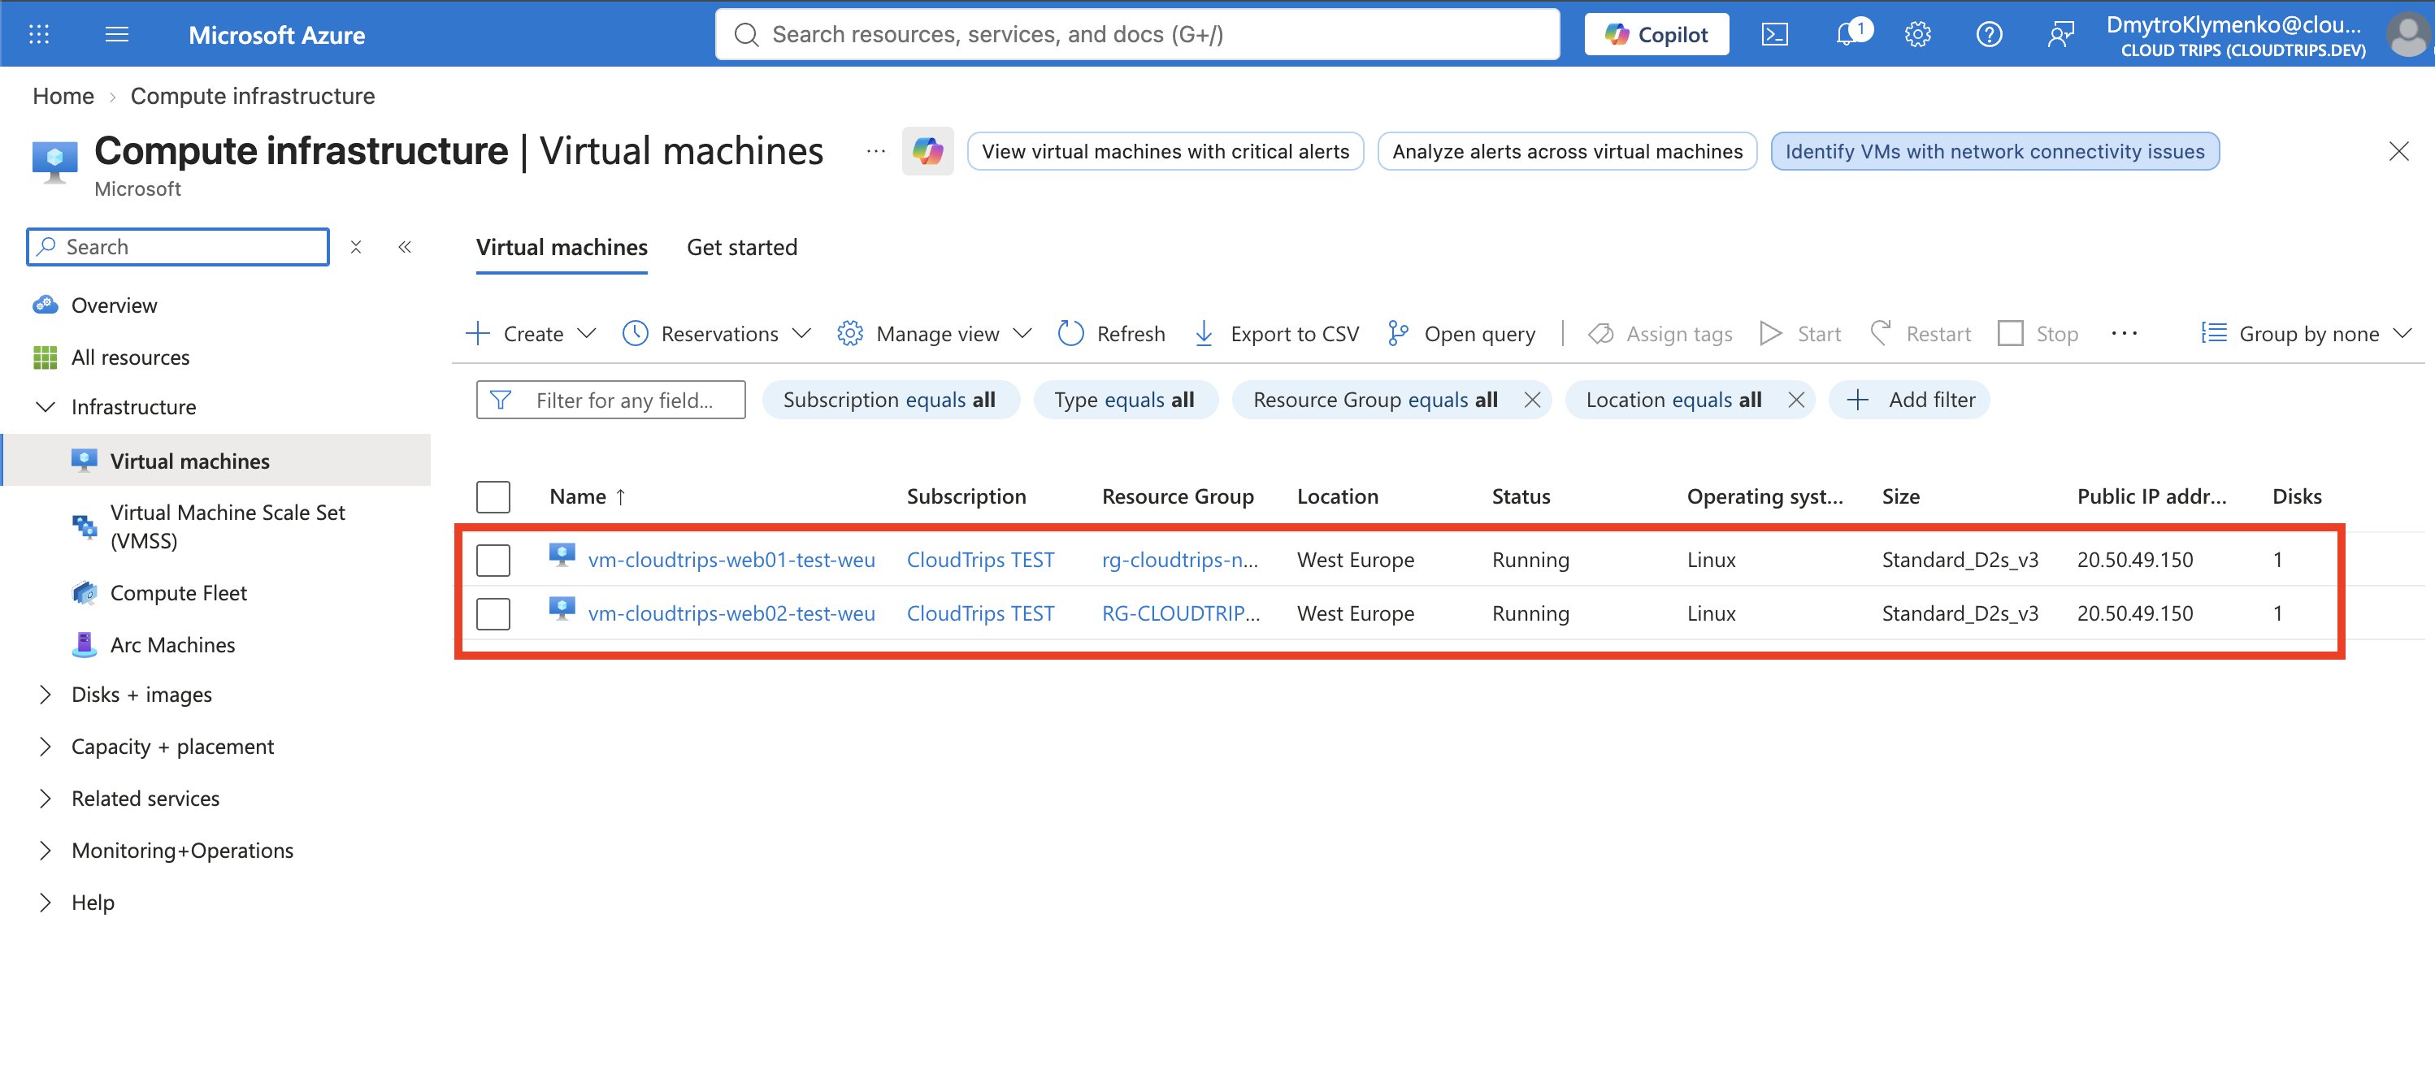This screenshot has height=1074, width=2435.
Task: Check the box for vm-cloudtrips-web01-test-weu
Action: pos(493,559)
